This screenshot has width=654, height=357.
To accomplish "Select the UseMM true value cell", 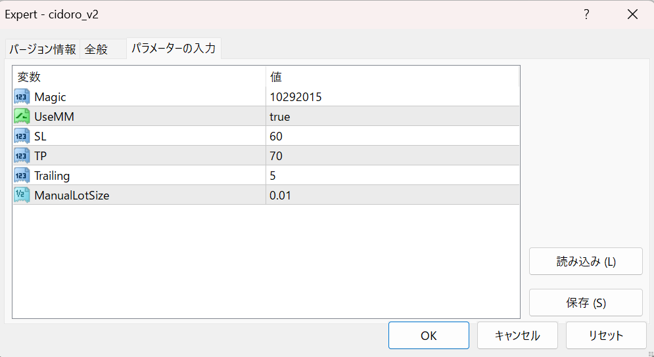I will pyautogui.click(x=392, y=116).
